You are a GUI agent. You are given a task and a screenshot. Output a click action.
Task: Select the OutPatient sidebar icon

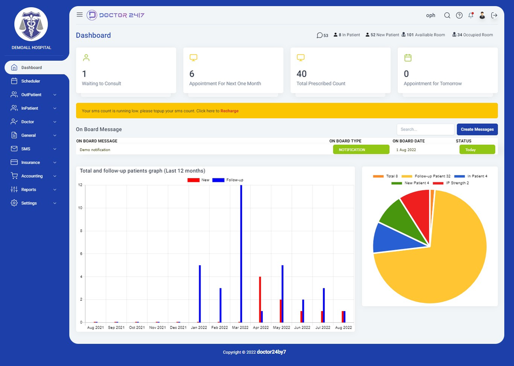click(14, 95)
